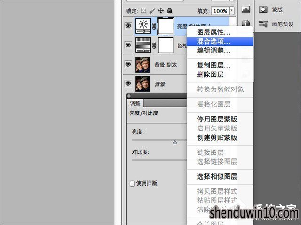The height and width of the screenshot is (225, 301).
Task: Click the lock transparent pixels icon
Action: coord(143,10)
